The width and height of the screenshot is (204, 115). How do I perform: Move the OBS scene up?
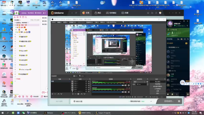pos(59,94)
